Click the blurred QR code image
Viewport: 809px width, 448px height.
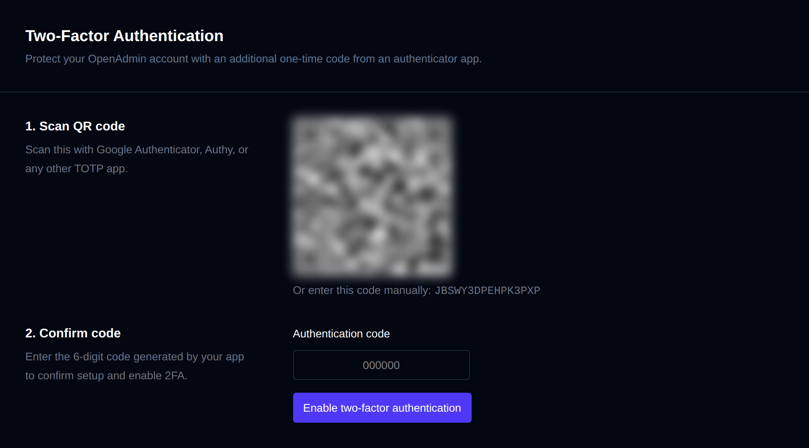coord(372,196)
